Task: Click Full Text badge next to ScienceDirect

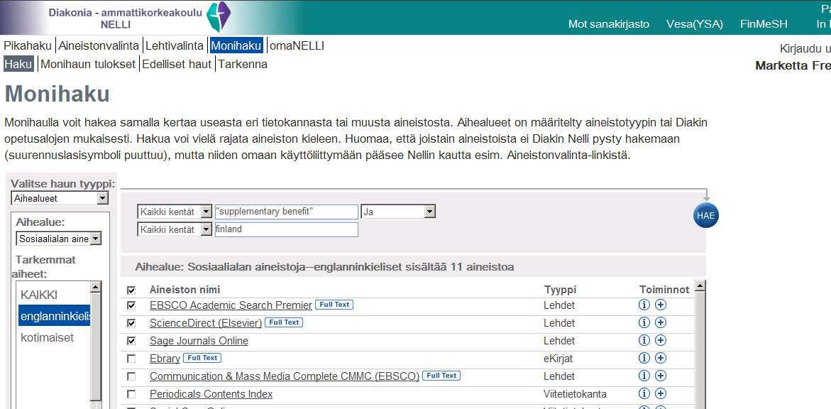Action: (284, 322)
